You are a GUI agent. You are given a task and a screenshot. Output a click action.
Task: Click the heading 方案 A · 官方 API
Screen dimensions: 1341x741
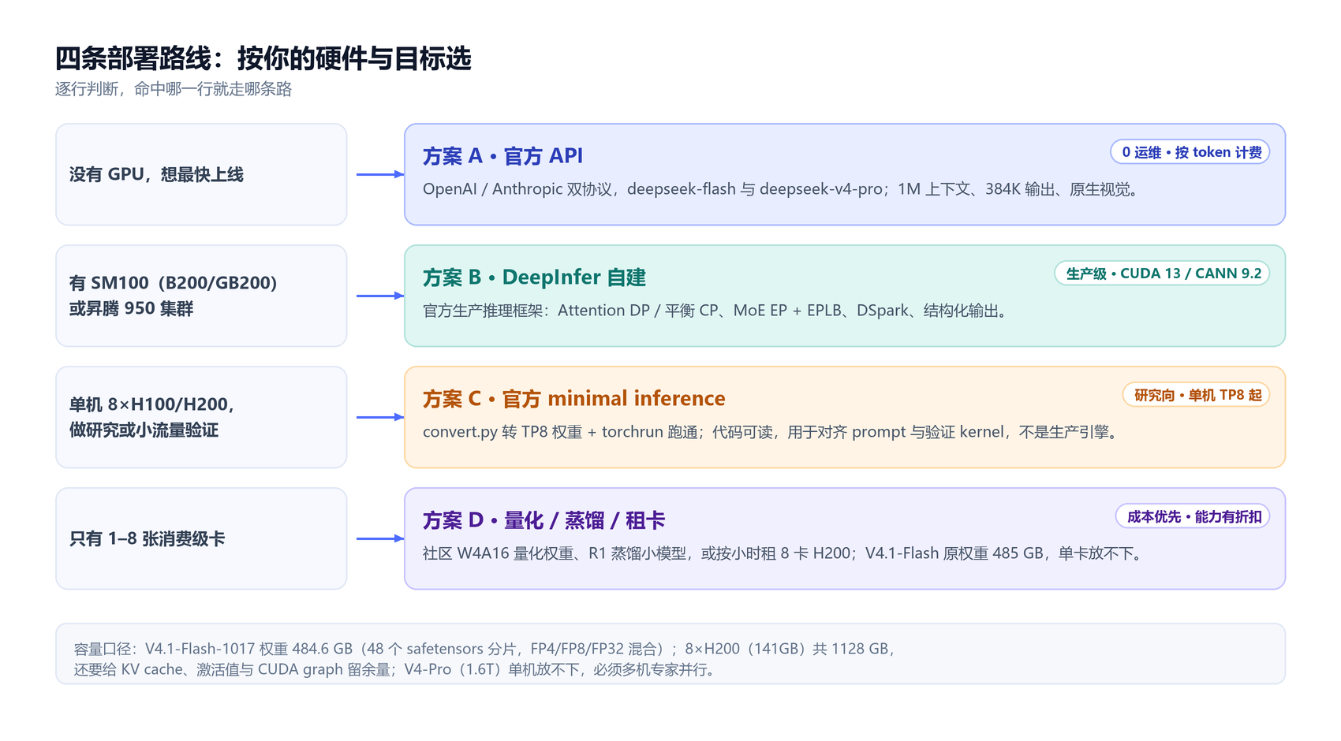coord(502,156)
